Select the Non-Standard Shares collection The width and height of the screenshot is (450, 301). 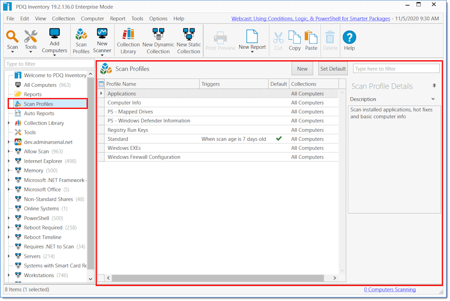(x=49, y=199)
